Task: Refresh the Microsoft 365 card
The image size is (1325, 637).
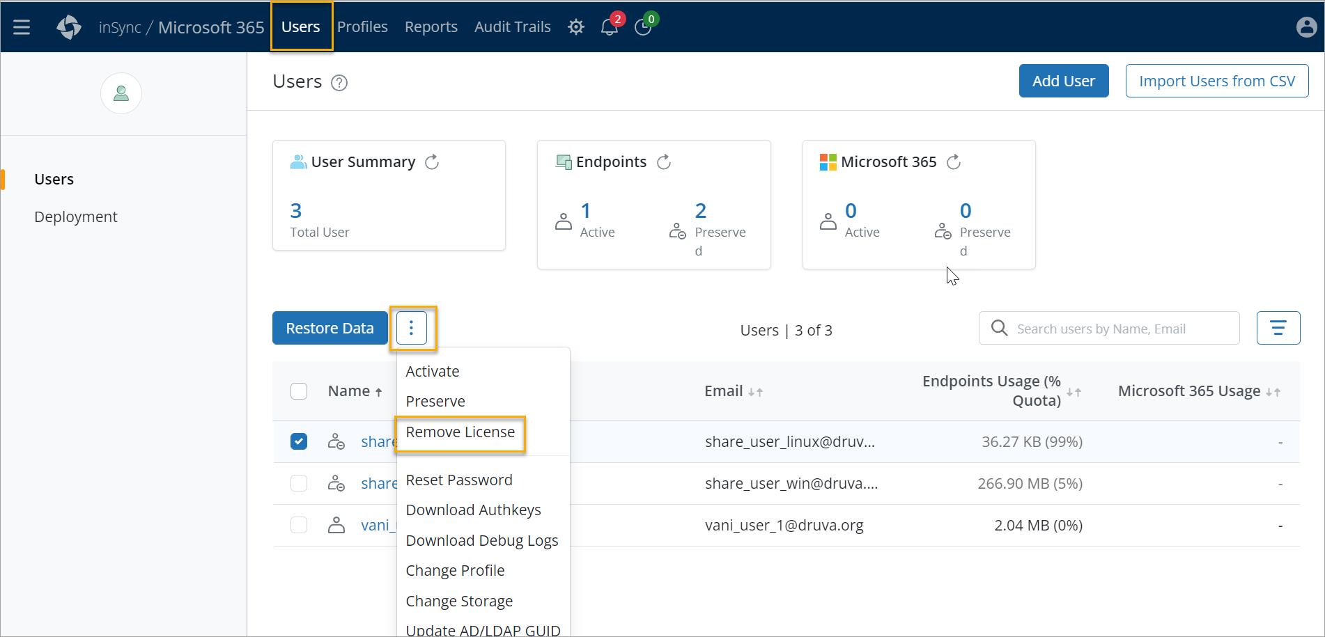Action: [x=954, y=162]
